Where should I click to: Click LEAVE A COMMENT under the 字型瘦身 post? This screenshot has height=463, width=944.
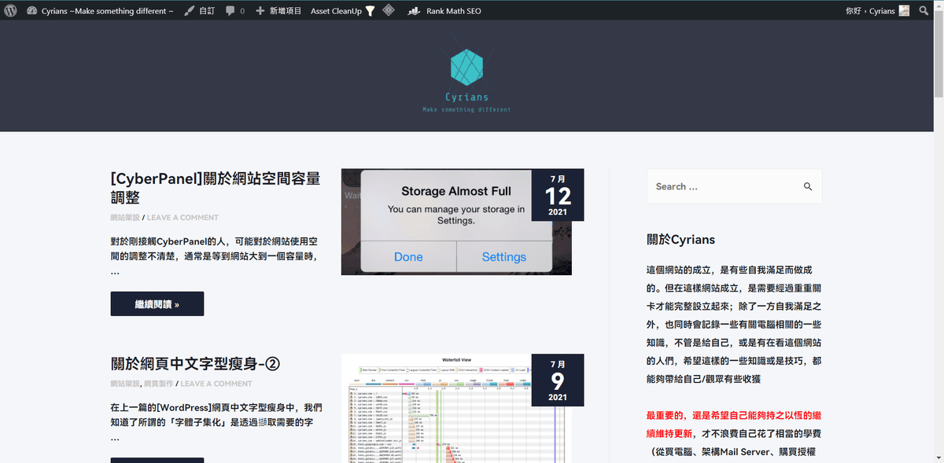(216, 384)
